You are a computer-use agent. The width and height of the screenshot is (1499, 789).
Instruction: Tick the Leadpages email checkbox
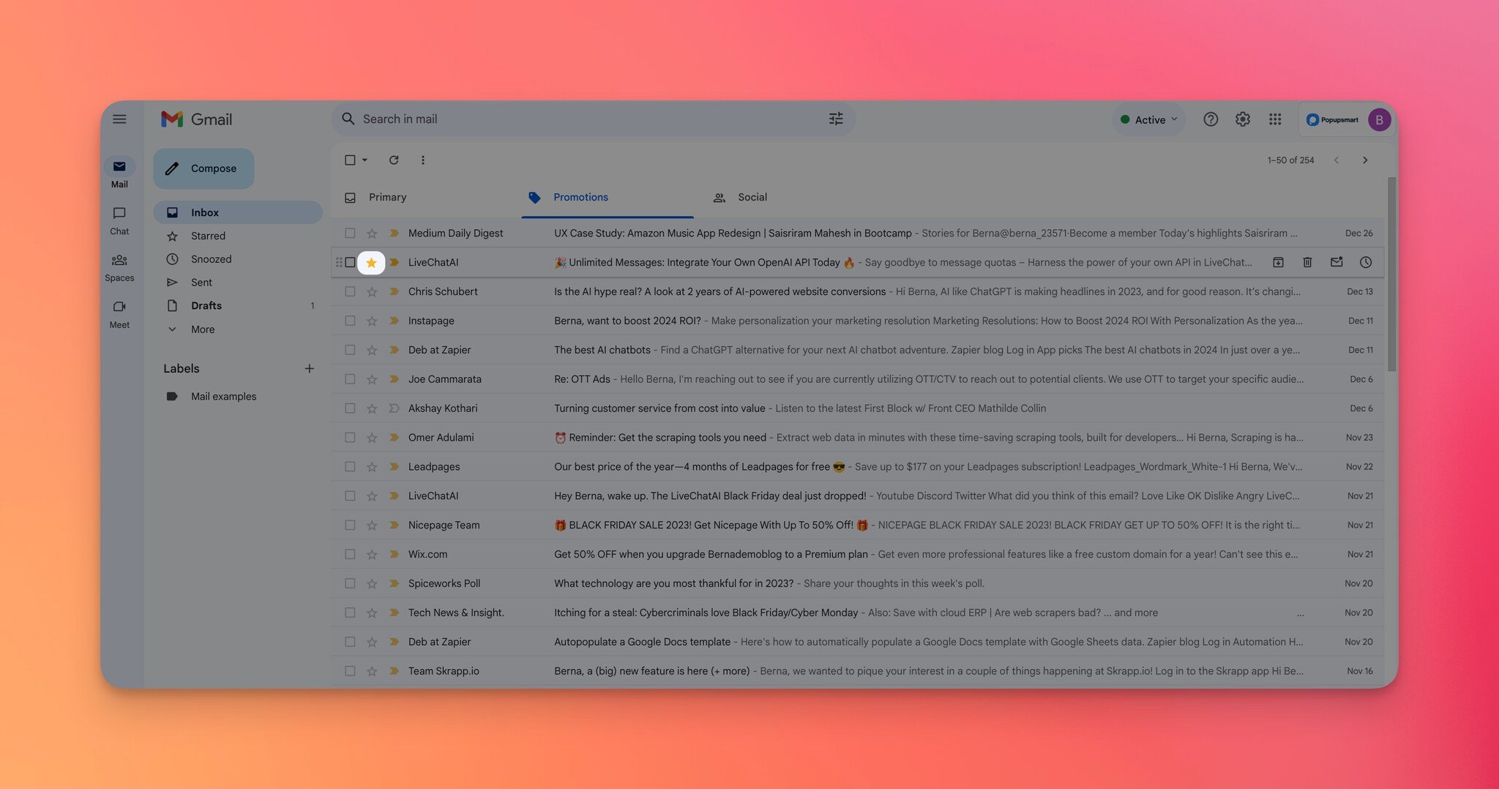(x=350, y=466)
